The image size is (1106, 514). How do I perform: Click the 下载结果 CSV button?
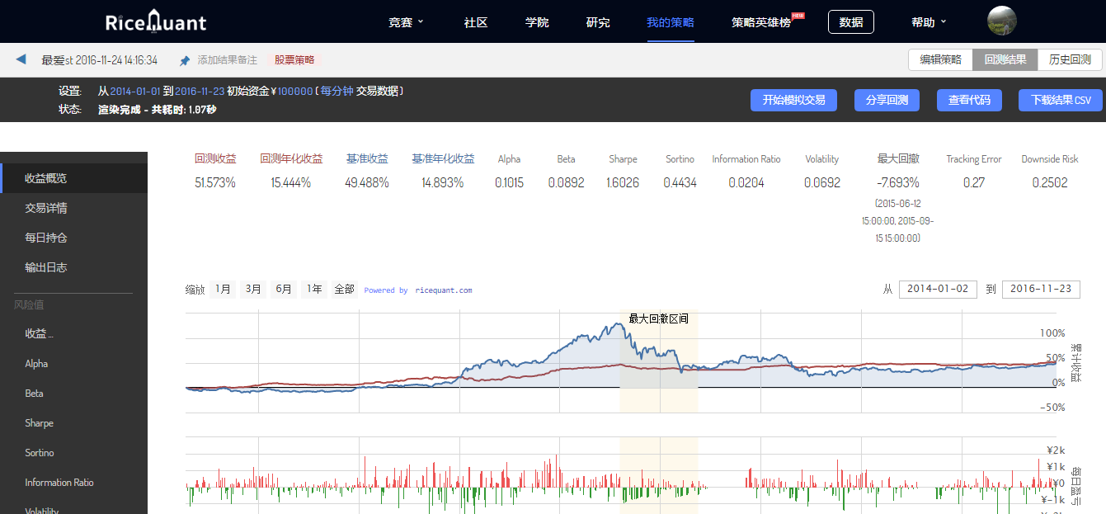pos(1060,100)
